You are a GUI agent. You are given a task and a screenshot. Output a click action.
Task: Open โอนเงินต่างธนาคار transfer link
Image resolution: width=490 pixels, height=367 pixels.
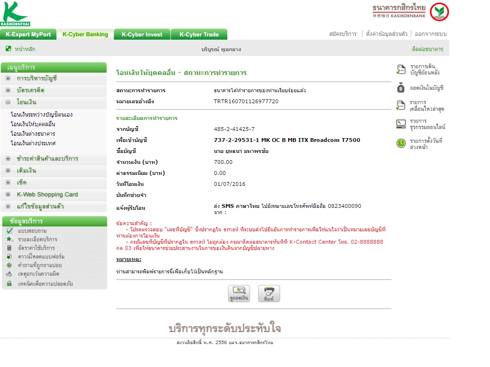33,134
